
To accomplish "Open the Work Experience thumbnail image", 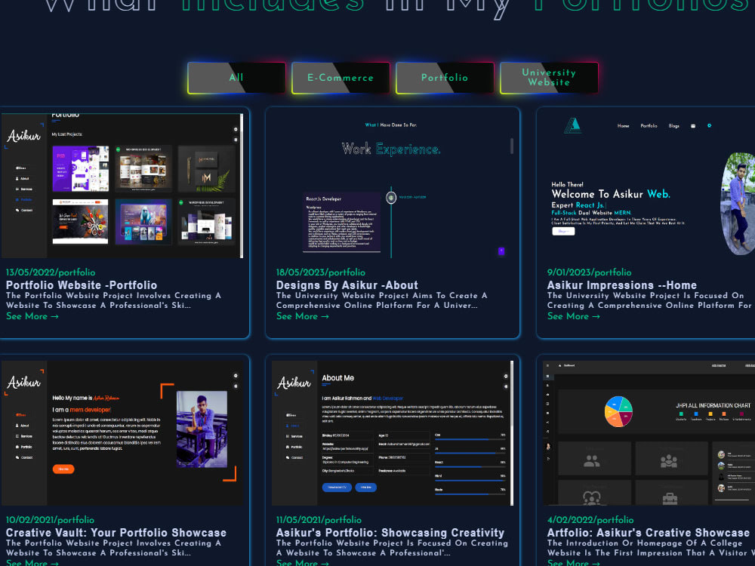I will (x=393, y=186).
